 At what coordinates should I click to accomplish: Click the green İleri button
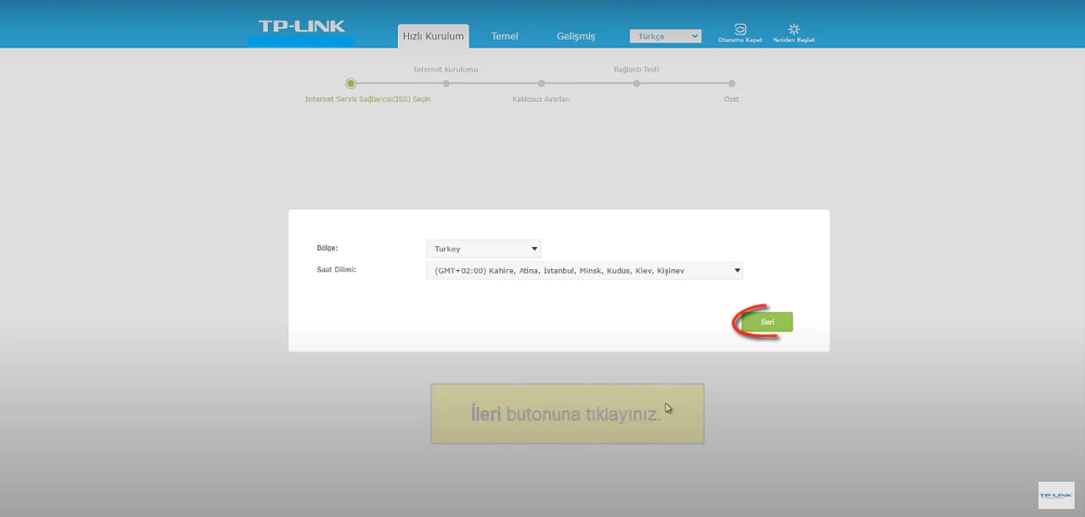(x=767, y=321)
